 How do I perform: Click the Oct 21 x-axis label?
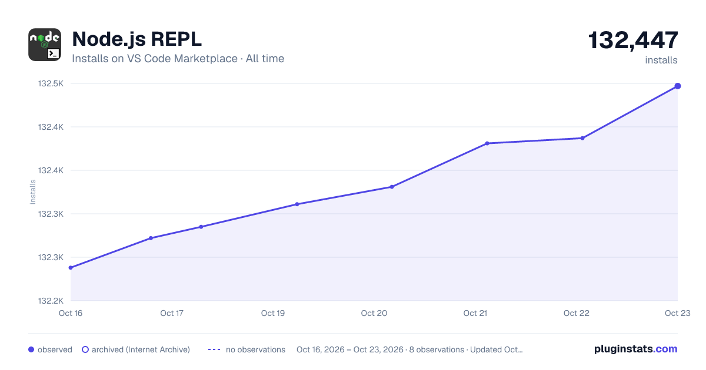click(x=475, y=313)
